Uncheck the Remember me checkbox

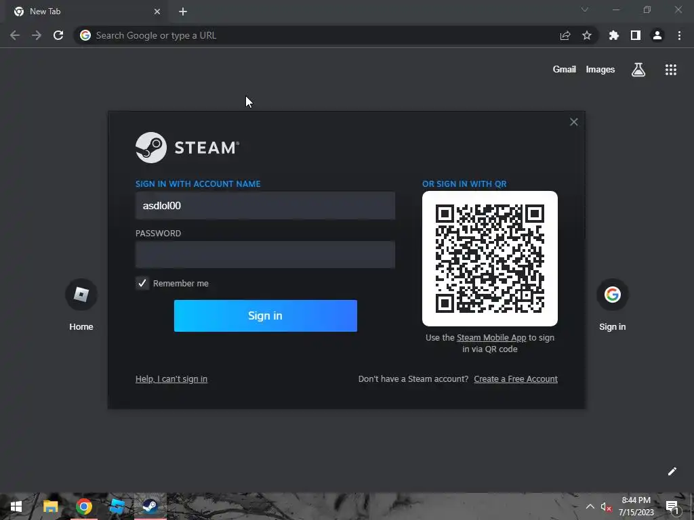(142, 284)
